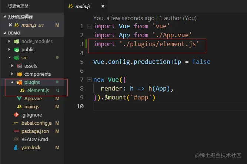Expand the components folder arrow
Viewport: 247px width, 164px height.
tap(13, 74)
